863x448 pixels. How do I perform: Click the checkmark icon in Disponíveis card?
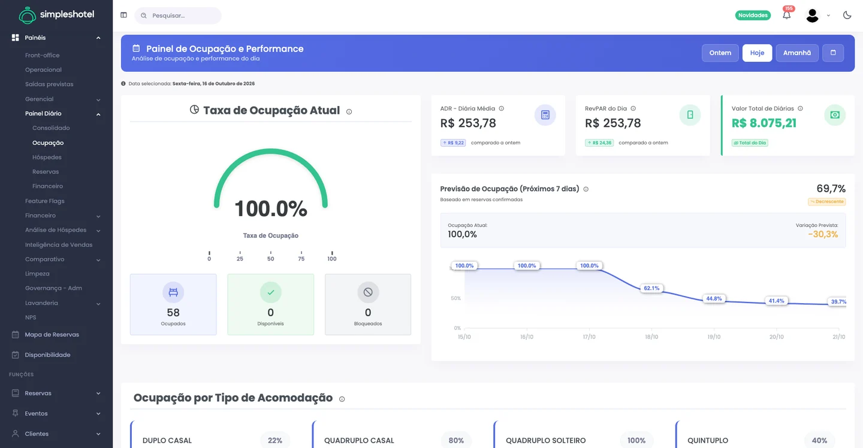(270, 292)
